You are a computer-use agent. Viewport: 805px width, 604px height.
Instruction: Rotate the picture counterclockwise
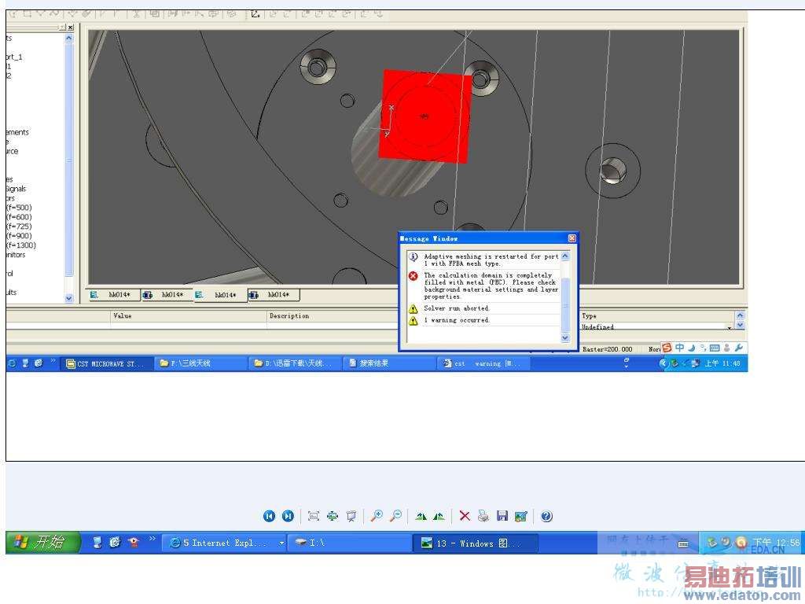[x=439, y=516]
